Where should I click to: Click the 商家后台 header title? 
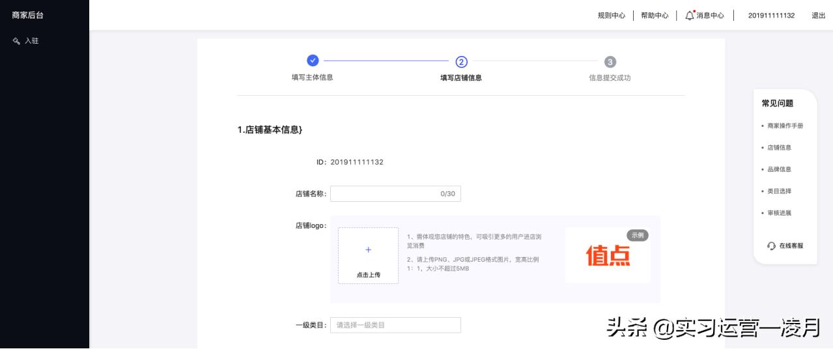28,15
